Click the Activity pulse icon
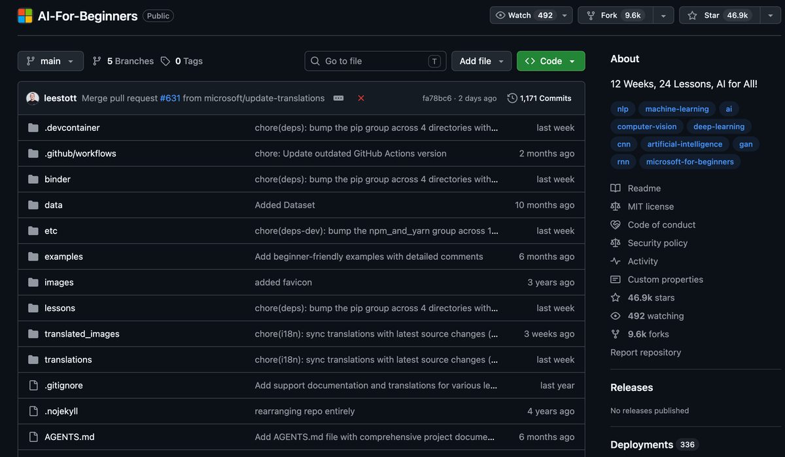 coord(615,261)
